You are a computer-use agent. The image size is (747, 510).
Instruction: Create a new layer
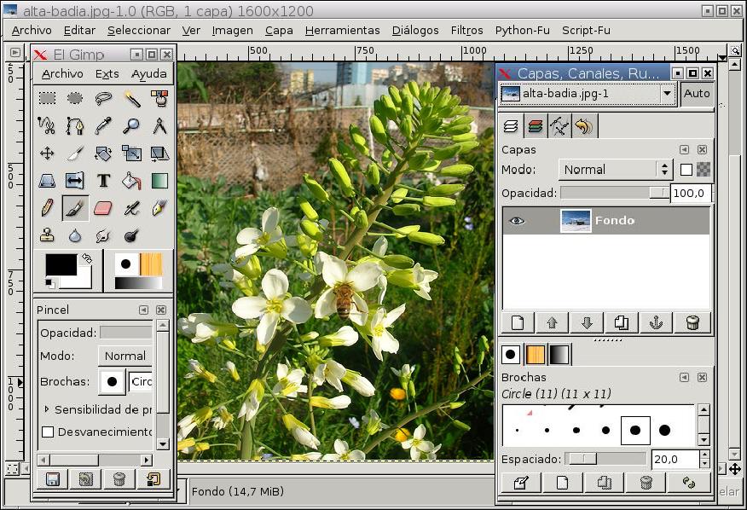pos(518,322)
